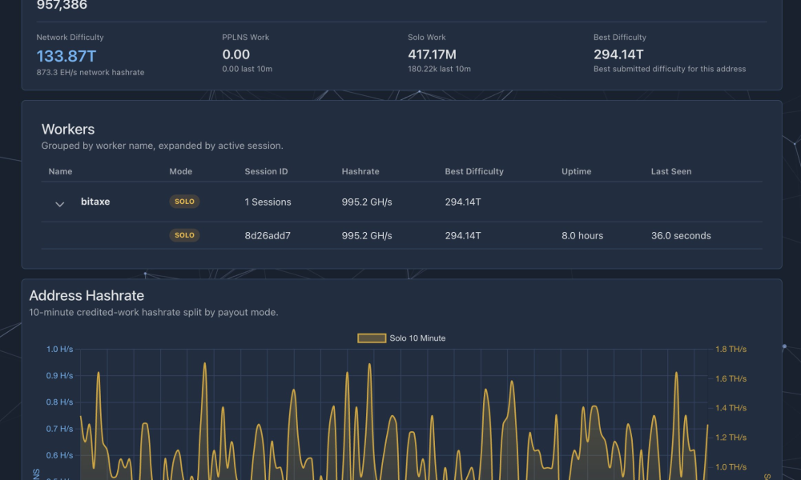This screenshot has width=801, height=480.
Task: Click the PPLNS Work 0.00 value
Action: click(236, 54)
